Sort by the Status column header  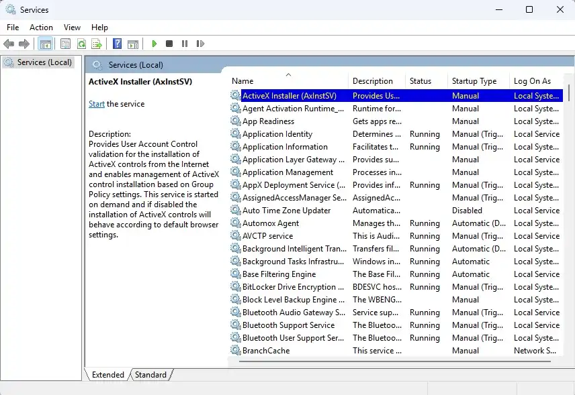pyautogui.click(x=421, y=81)
